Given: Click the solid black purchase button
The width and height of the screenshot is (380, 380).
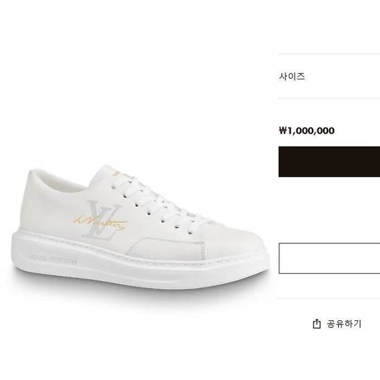Looking at the screenshot, I should tap(329, 162).
